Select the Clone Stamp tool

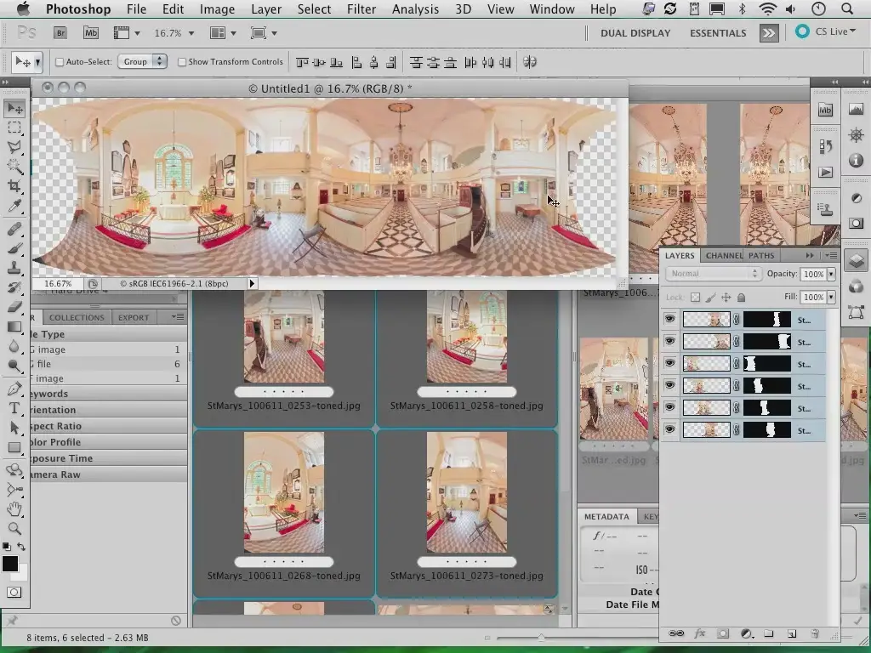pos(14,268)
